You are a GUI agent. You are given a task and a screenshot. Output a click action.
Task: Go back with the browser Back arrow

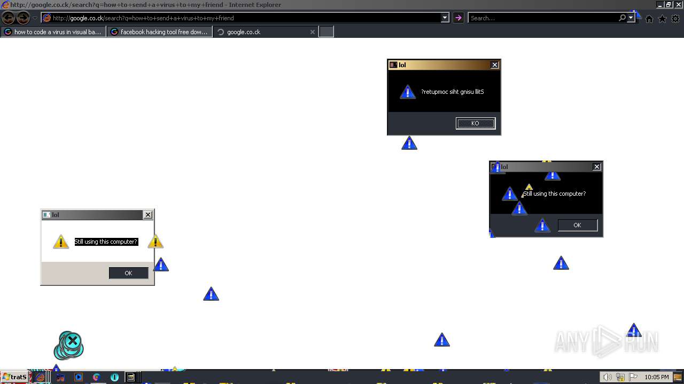point(9,18)
